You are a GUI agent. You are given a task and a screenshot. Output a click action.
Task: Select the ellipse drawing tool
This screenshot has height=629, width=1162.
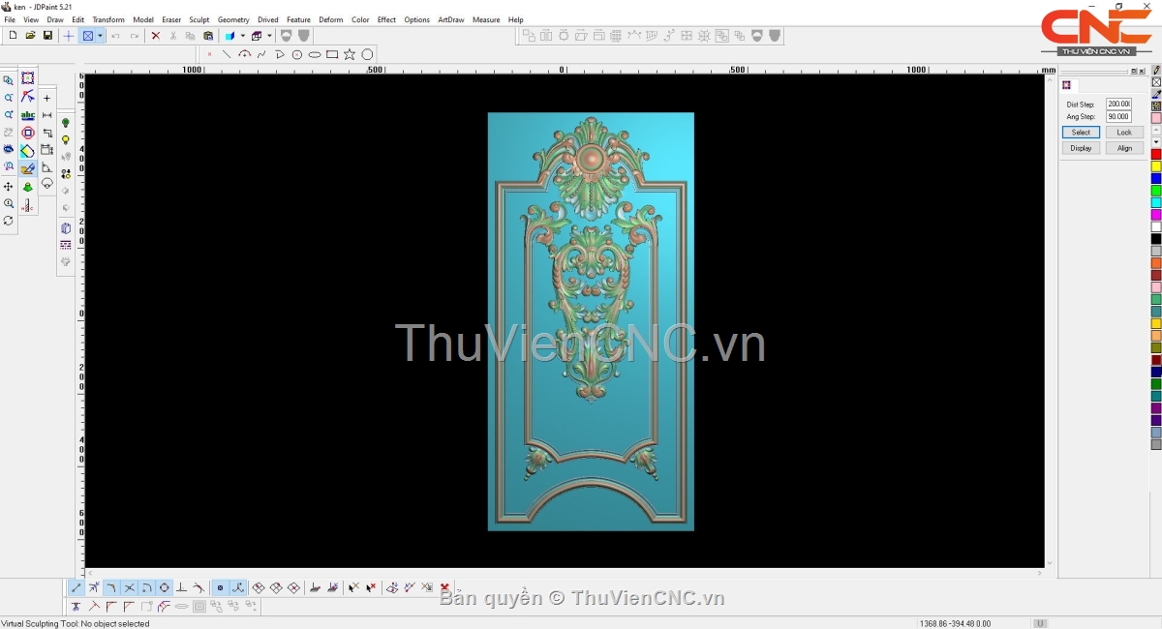click(315, 54)
